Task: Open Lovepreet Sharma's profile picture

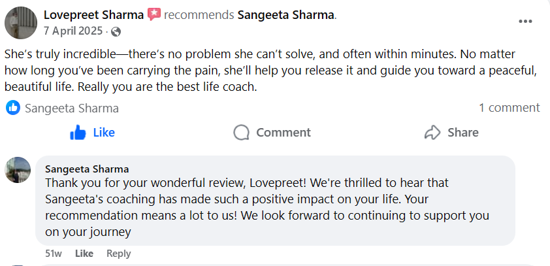Action: [21, 23]
